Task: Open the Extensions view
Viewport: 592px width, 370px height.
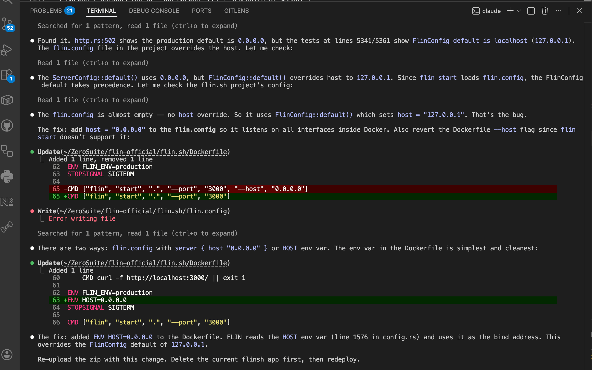Action: [7, 75]
